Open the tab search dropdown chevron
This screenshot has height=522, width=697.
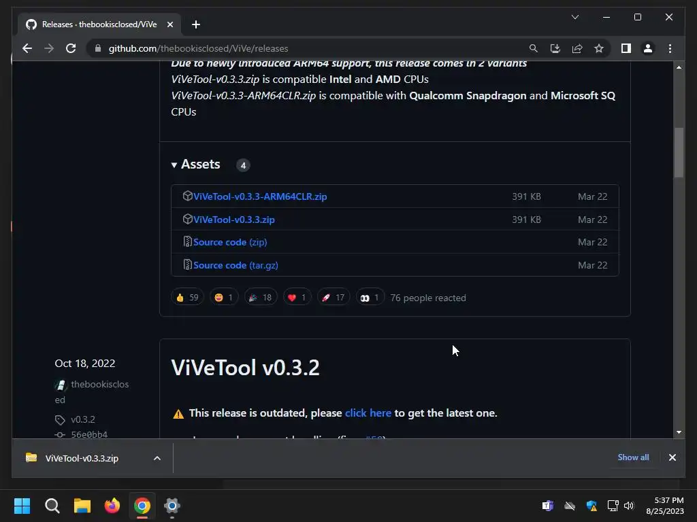coord(574,17)
